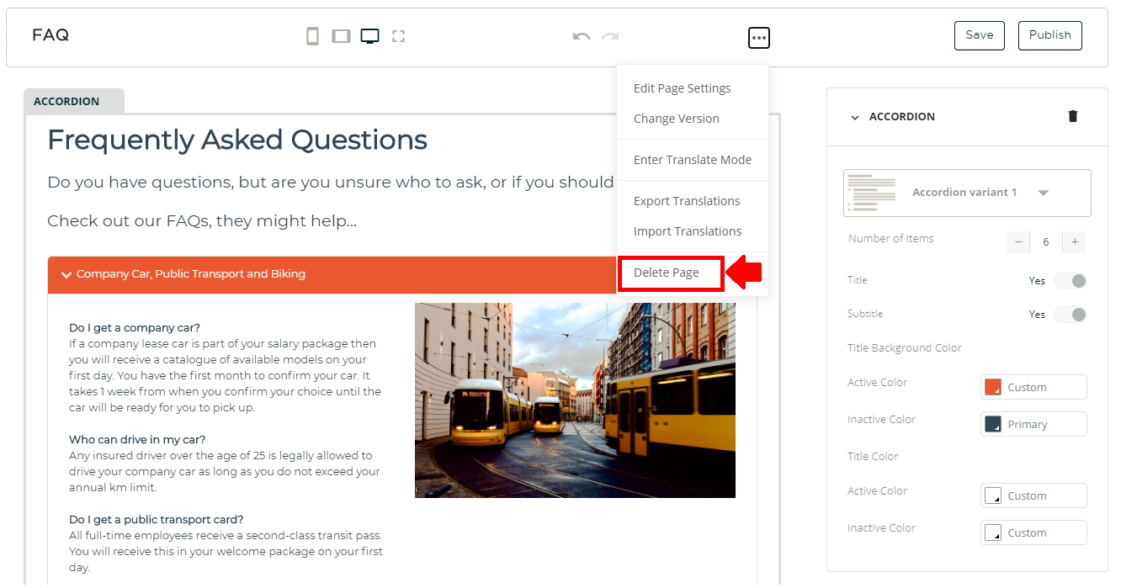
Task: Click the Save button
Action: point(980,35)
